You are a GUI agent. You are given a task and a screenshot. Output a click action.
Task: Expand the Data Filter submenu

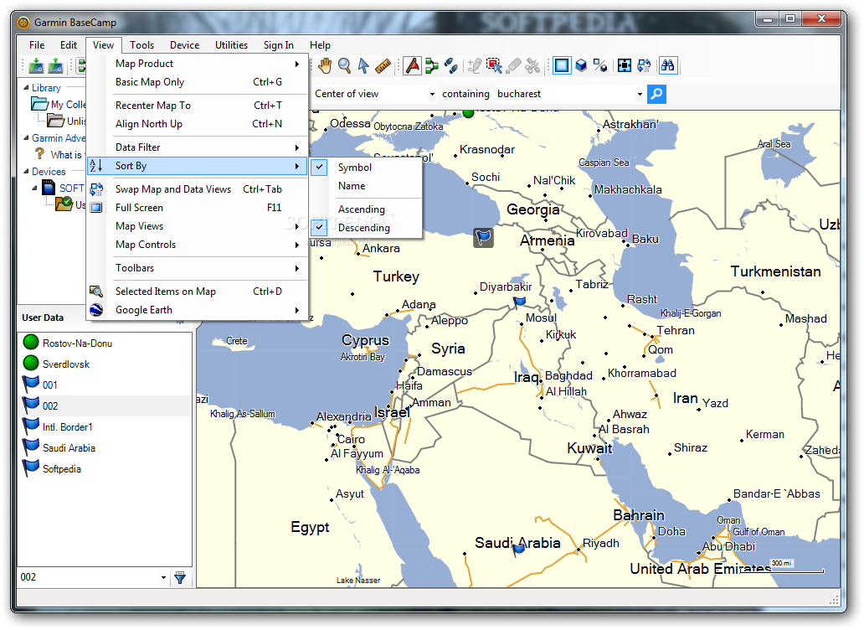click(198, 147)
